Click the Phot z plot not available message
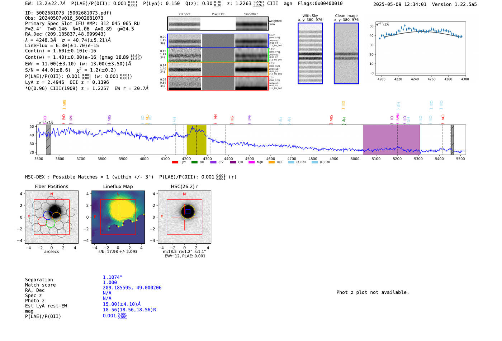502x341 pixels. coord(373,292)
